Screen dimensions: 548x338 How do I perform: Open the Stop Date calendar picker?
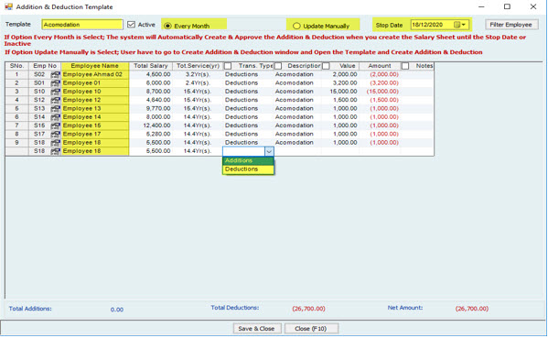click(460, 25)
